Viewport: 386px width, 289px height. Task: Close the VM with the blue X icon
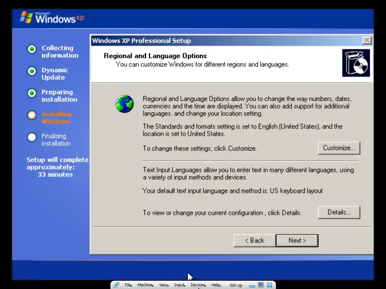(270, 285)
